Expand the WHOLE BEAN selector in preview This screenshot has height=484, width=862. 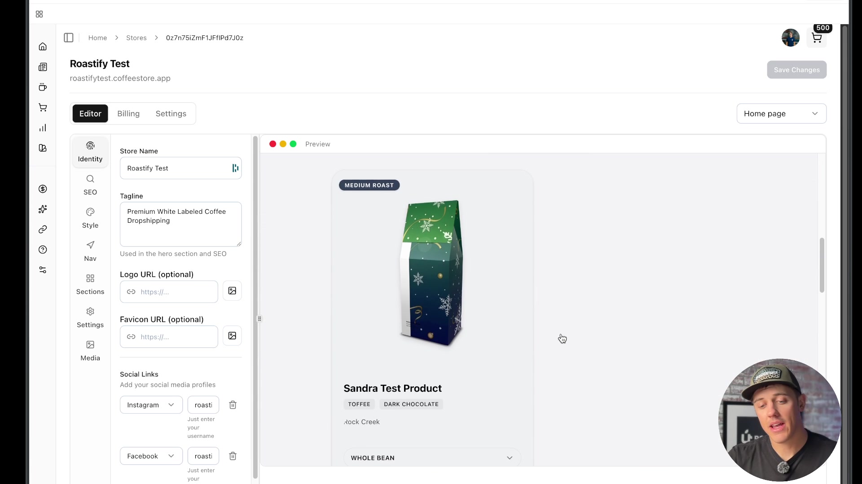431,458
